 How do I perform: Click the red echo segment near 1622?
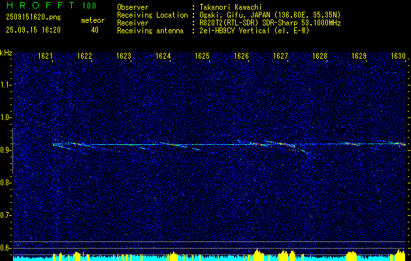(x=77, y=144)
